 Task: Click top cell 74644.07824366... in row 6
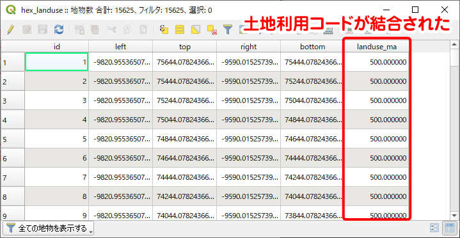(x=184, y=158)
